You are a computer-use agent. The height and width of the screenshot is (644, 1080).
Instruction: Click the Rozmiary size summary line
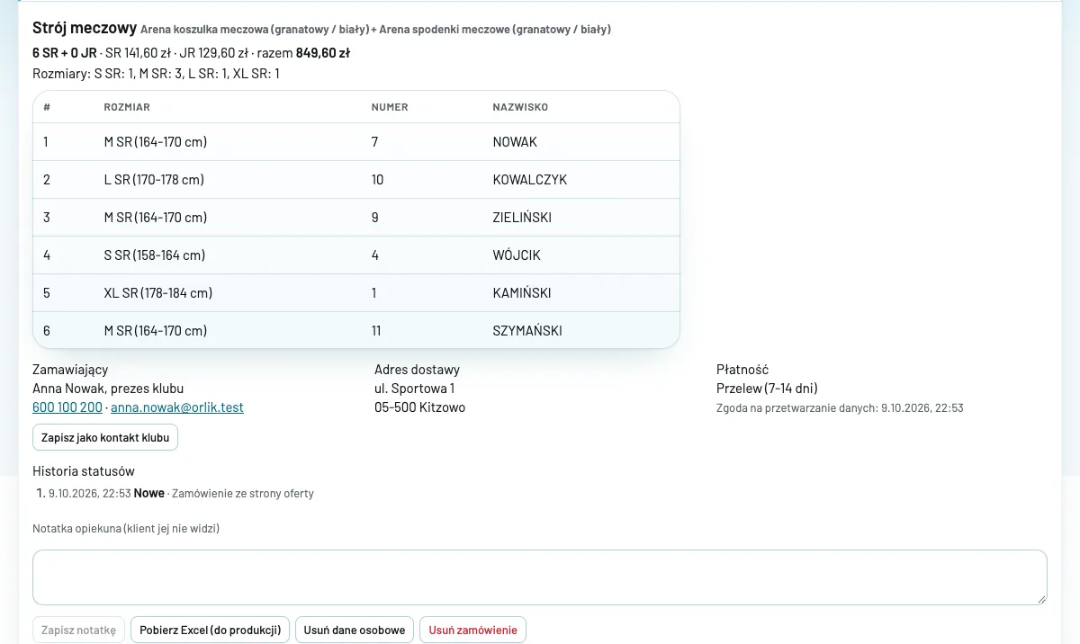(156, 74)
